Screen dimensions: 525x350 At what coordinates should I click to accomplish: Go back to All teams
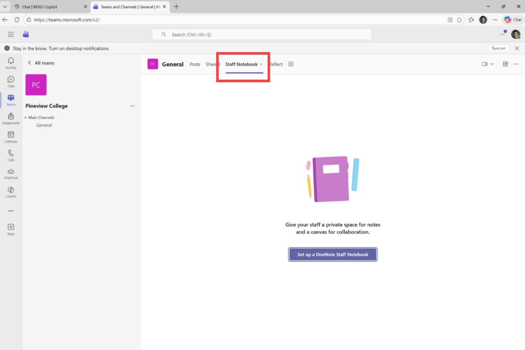point(41,63)
